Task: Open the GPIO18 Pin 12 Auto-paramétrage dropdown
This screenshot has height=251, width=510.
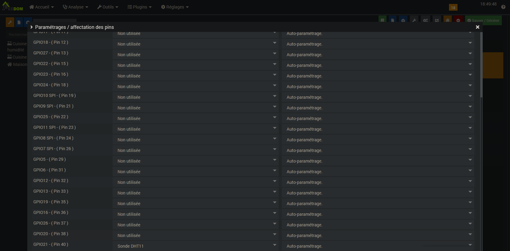Action: [x=378, y=44]
